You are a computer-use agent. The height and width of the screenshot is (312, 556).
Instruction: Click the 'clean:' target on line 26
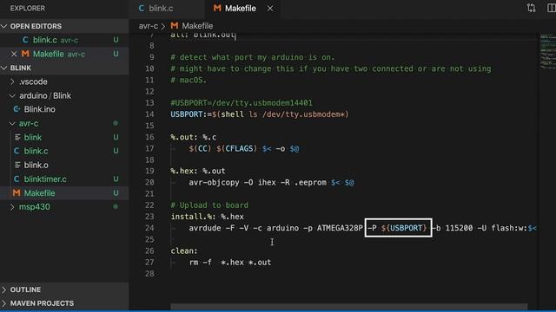pos(184,250)
